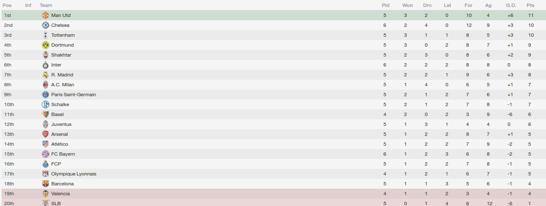
Task: Open the Juventus team link
Action: (61, 124)
